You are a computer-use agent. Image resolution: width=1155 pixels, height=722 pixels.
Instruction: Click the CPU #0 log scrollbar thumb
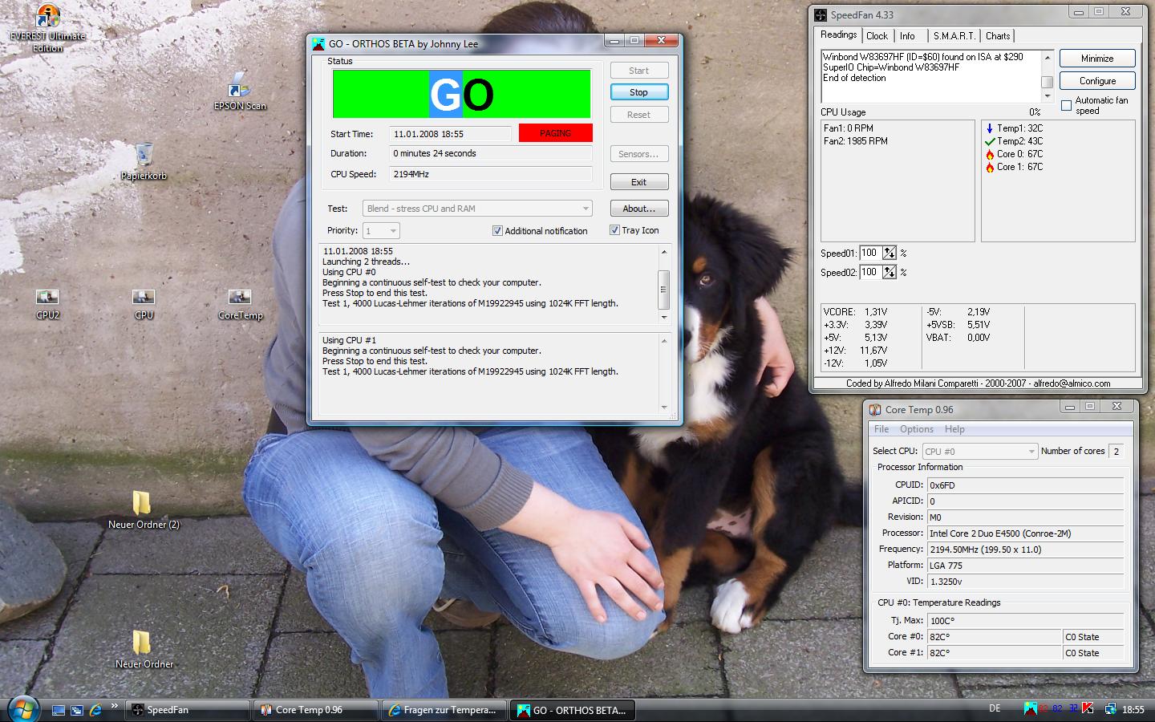663,290
